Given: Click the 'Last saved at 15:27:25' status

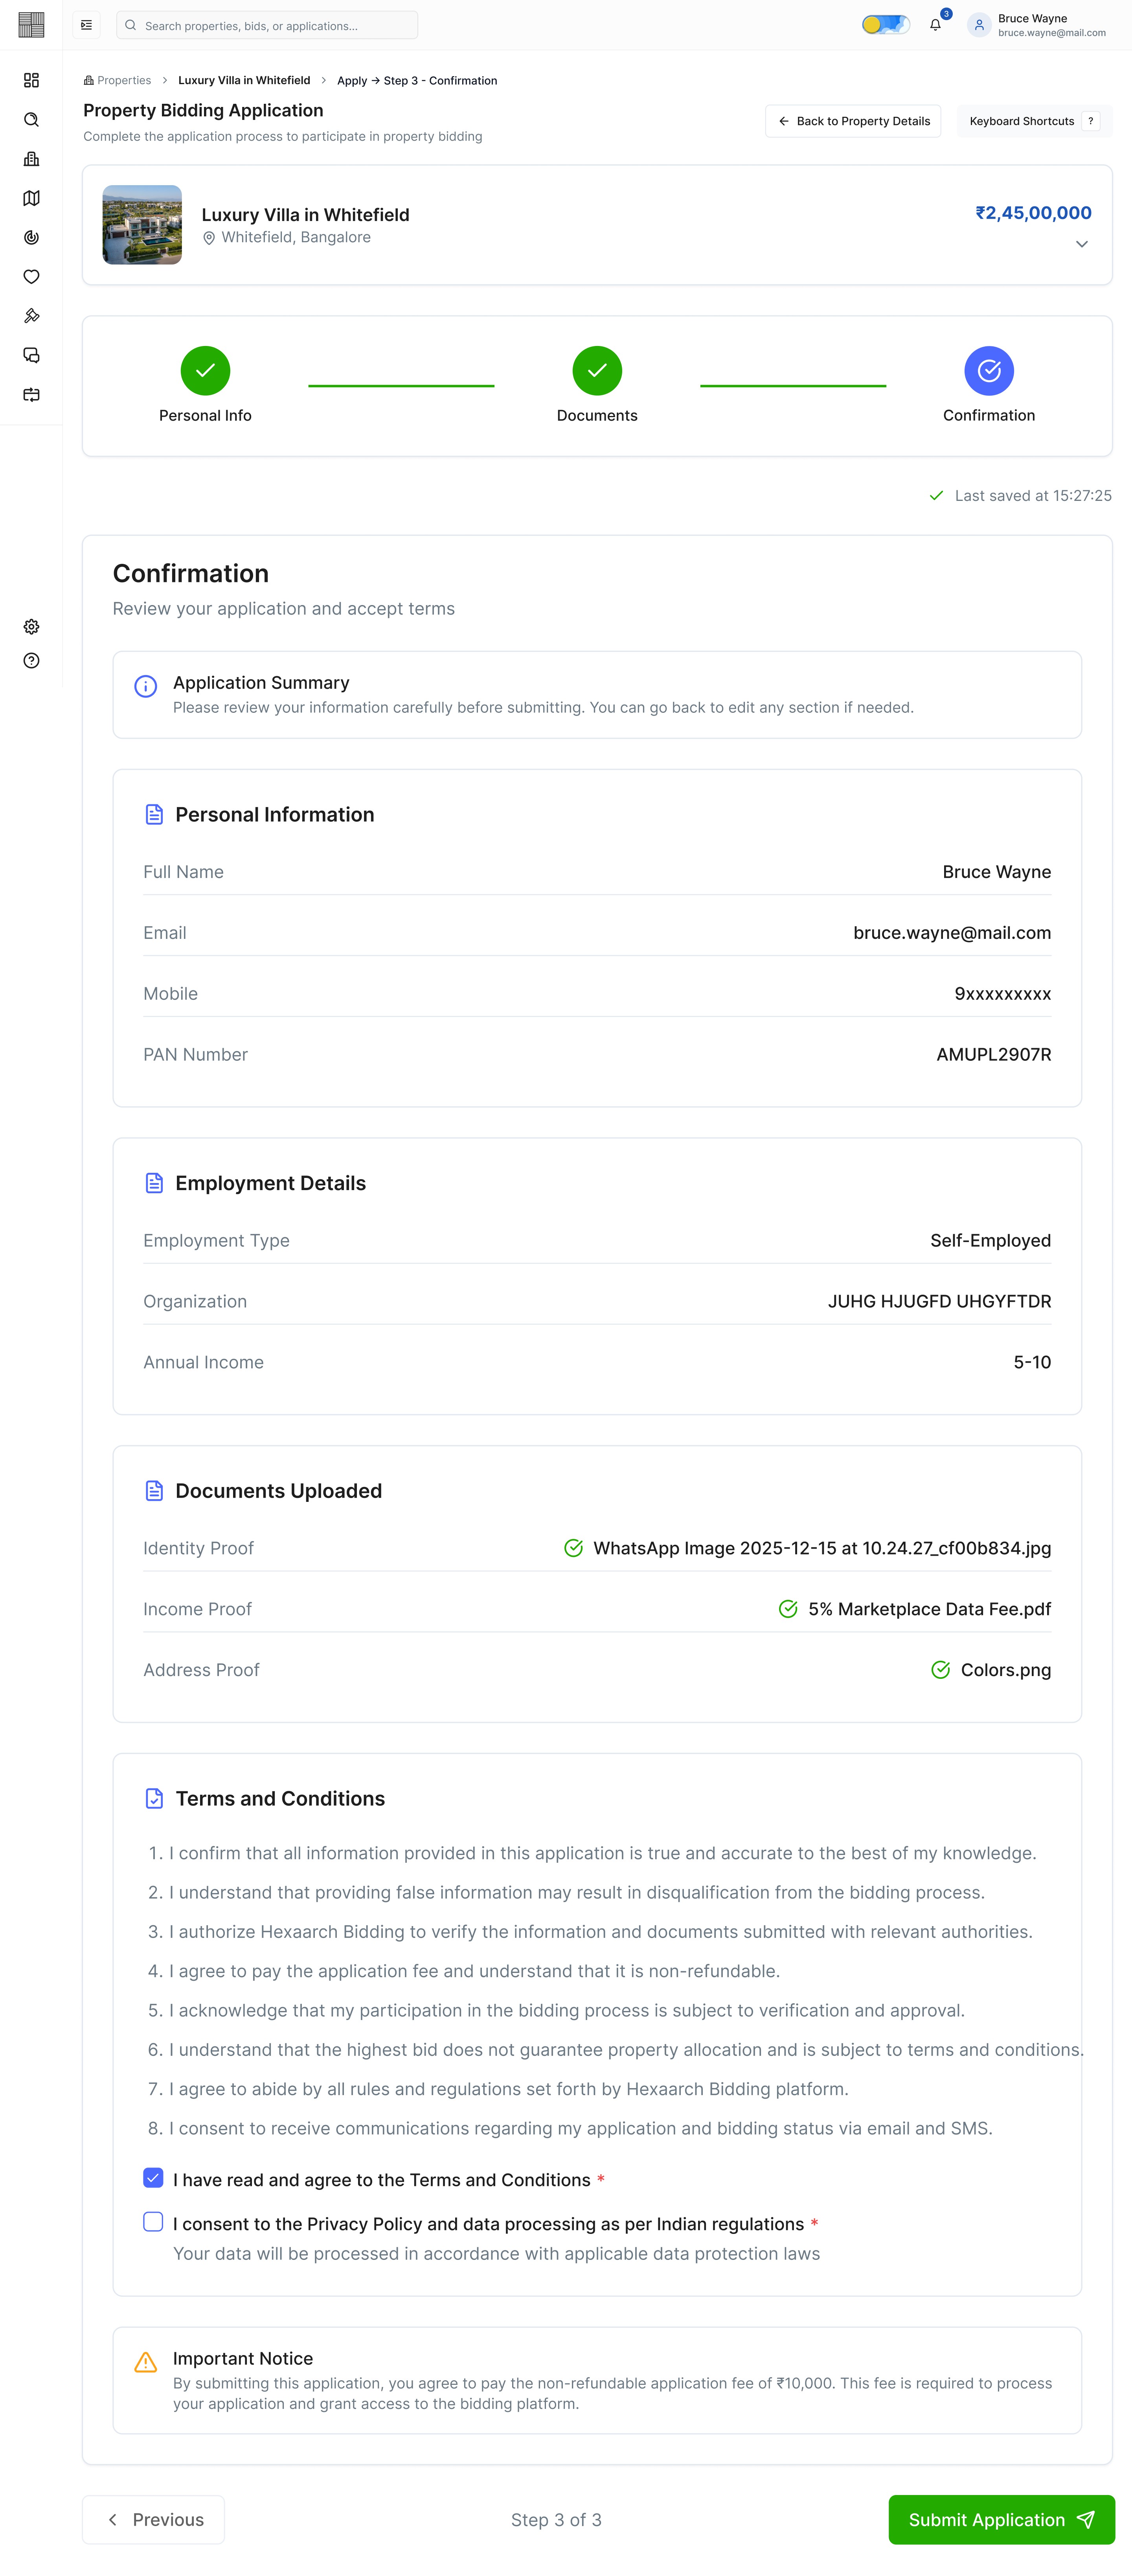Looking at the screenshot, I should tap(1020, 496).
